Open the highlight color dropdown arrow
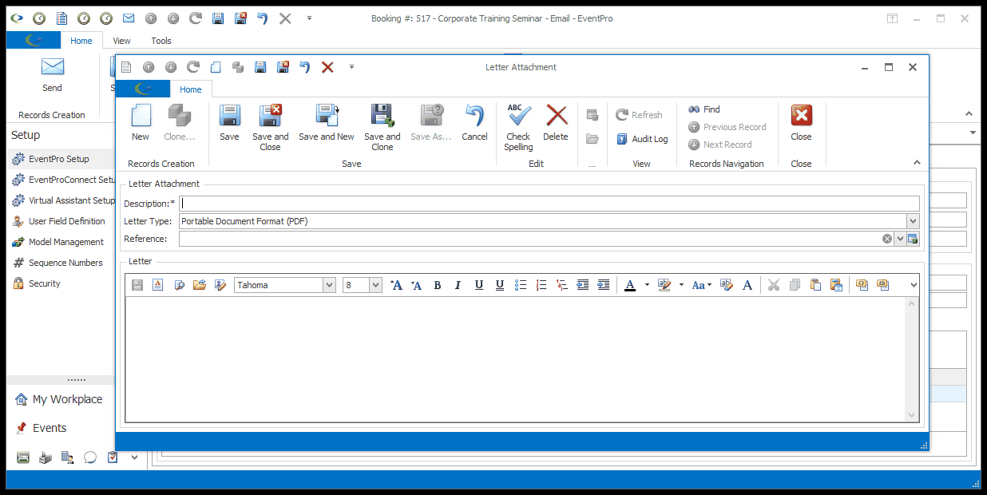This screenshot has height=495, width=987. tap(681, 285)
